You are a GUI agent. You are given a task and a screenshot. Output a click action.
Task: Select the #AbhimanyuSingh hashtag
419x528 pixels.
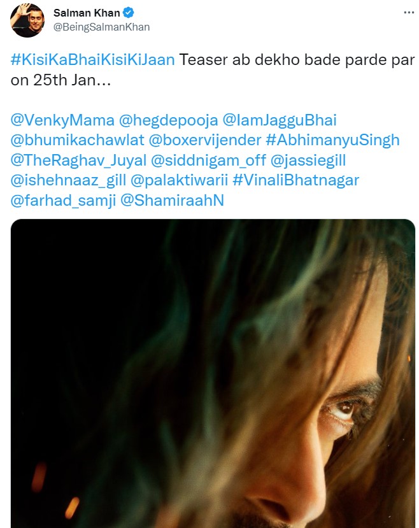332,140
